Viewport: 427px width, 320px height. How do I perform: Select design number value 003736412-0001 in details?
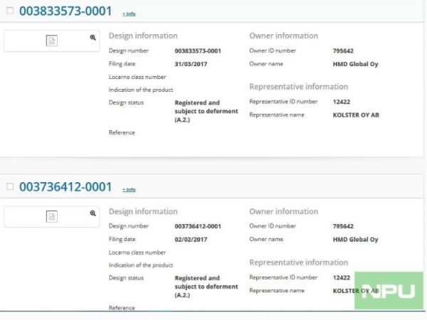point(198,226)
